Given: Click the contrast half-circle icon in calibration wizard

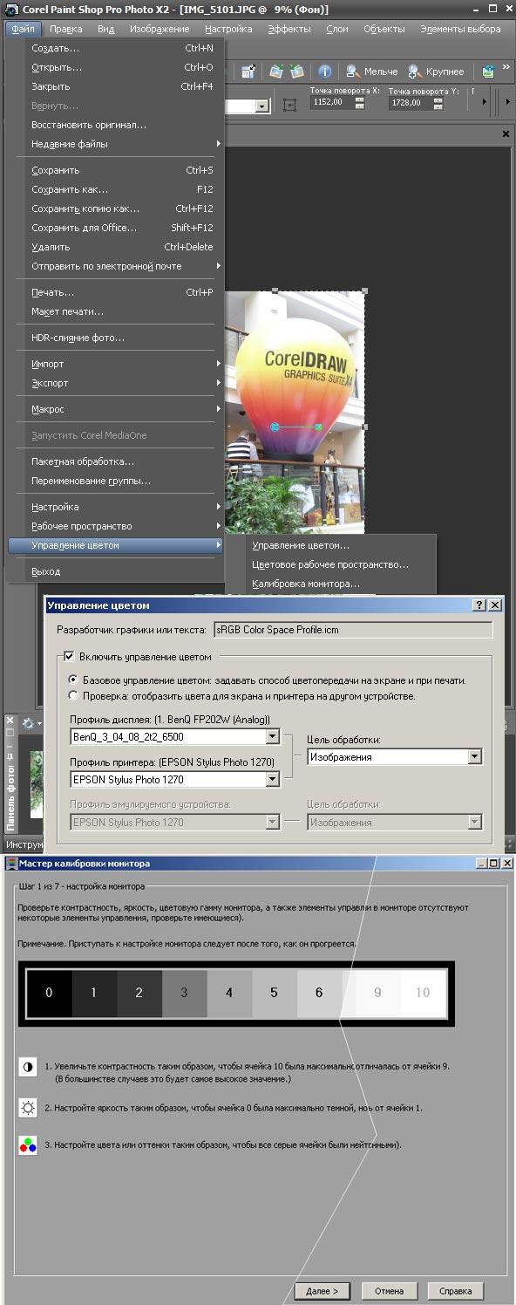Looking at the screenshot, I should click(x=28, y=1066).
